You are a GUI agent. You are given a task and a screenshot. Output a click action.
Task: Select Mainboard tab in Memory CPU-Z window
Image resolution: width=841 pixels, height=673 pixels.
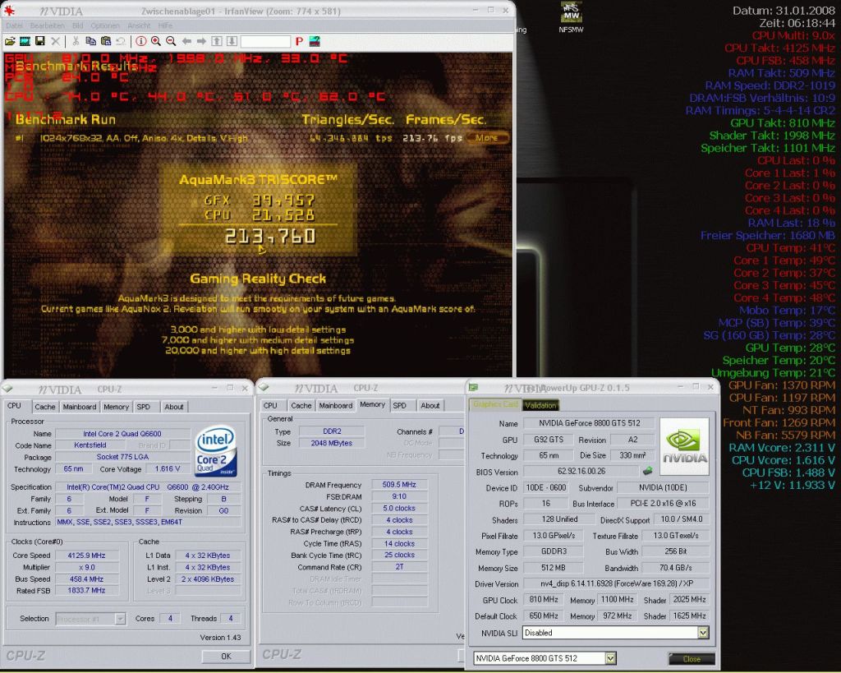pyautogui.click(x=336, y=406)
